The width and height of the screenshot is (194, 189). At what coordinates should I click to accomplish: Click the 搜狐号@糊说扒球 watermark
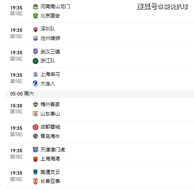[163, 7]
